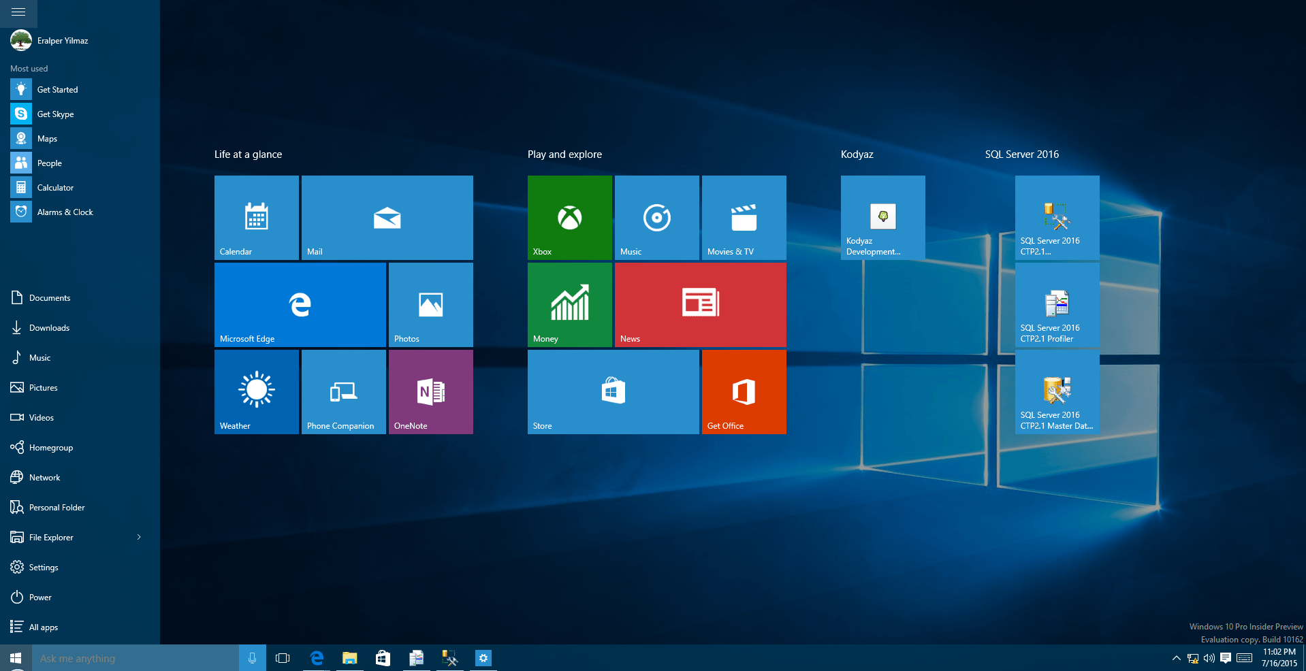Viewport: 1306px width, 671px height.
Task: Expand the File Explorer jump list arrow
Action: coord(139,537)
